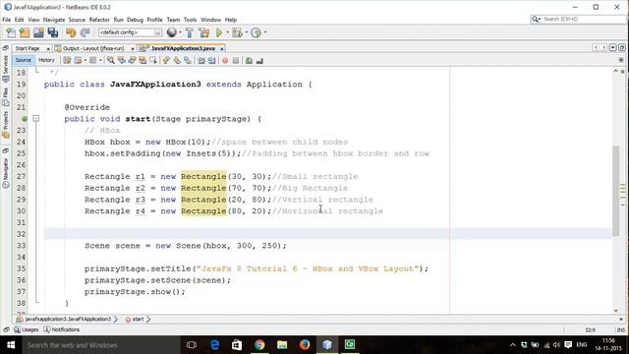Click the New File toolbar icon
This screenshot has width=629, height=354.
[x=11, y=32]
